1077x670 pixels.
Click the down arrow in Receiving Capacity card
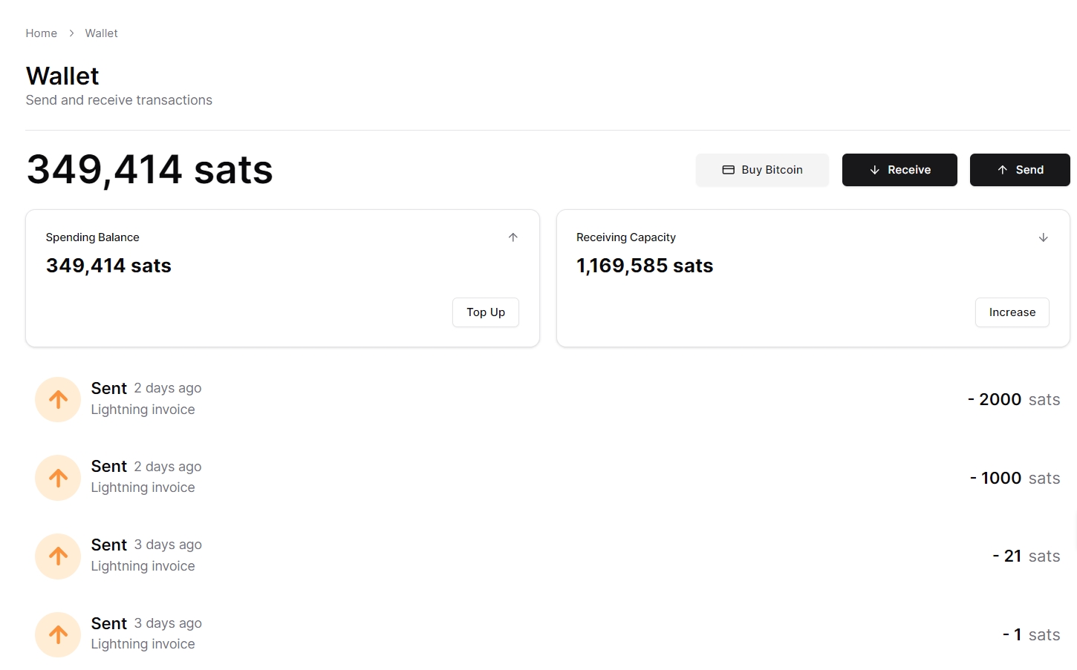coord(1043,237)
